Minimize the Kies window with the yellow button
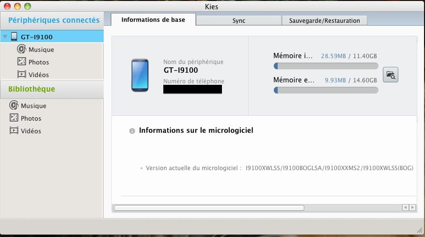Screen dimensions: 425x237 point(17,6)
